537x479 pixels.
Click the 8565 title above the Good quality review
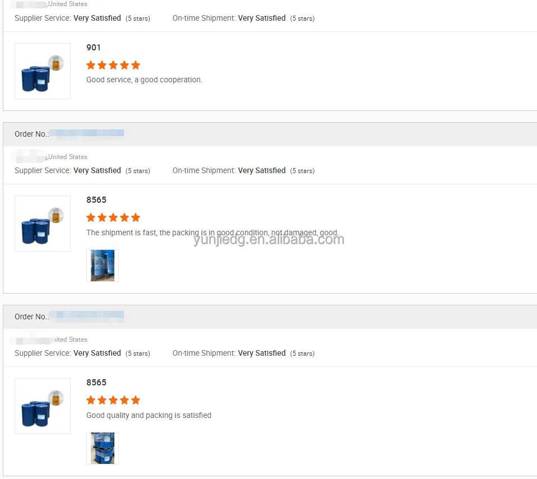(x=96, y=383)
